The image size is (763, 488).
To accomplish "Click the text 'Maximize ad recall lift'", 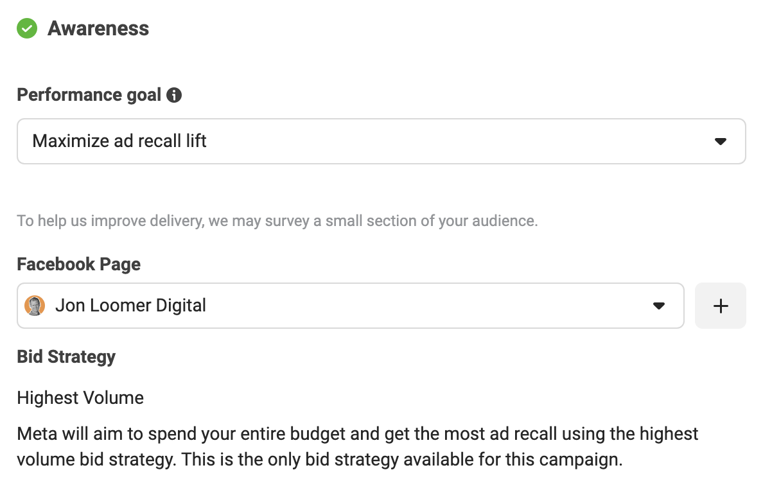I will [x=119, y=141].
